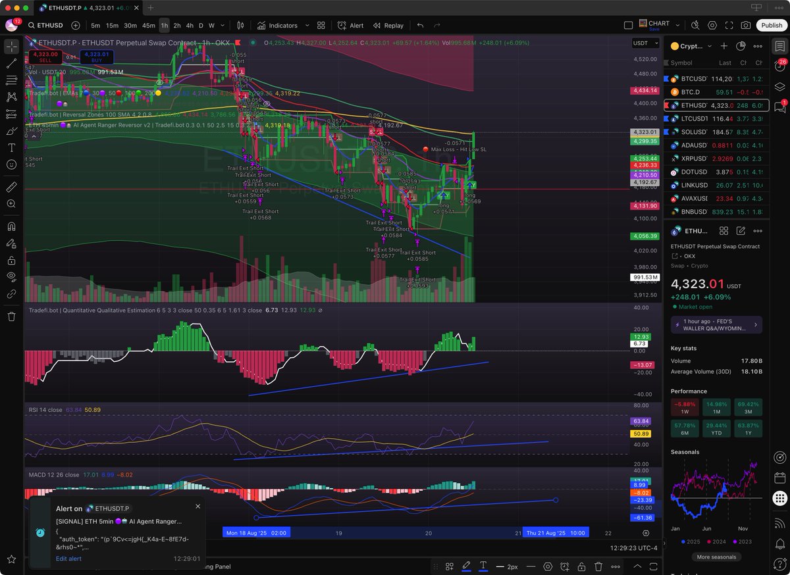Expand the timeframe dropdown arrow
The width and height of the screenshot is (790, 575).
click(223, 26)
